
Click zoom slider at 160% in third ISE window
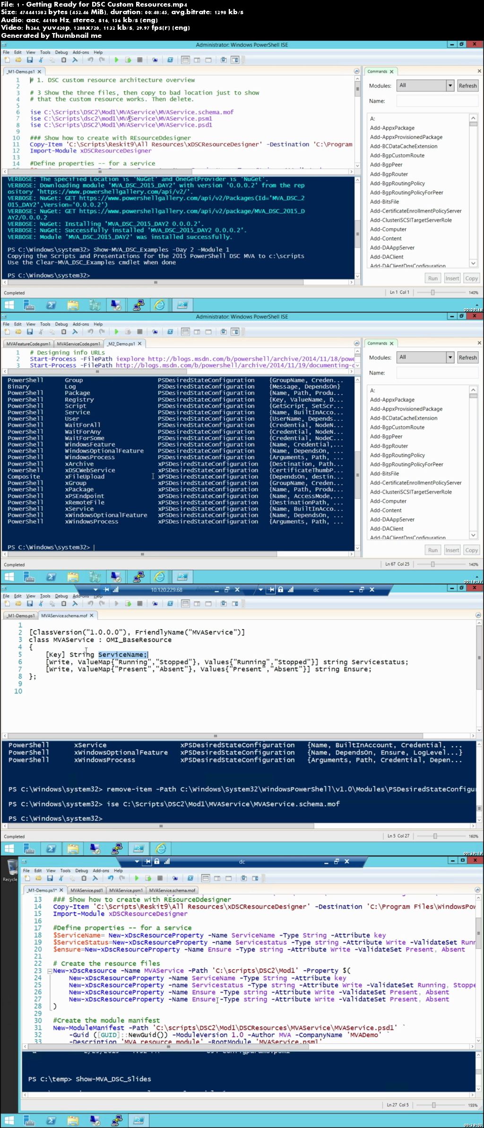435,836
